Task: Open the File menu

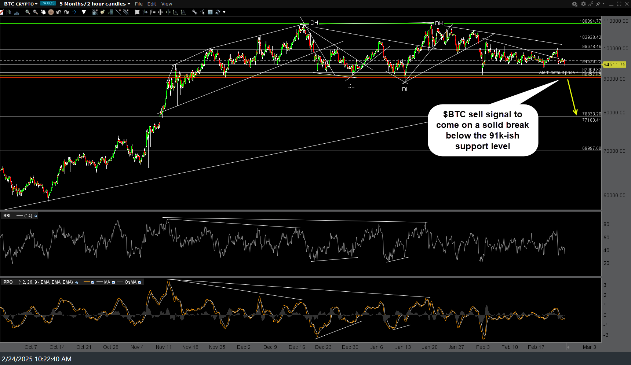Action: point(139,4)
